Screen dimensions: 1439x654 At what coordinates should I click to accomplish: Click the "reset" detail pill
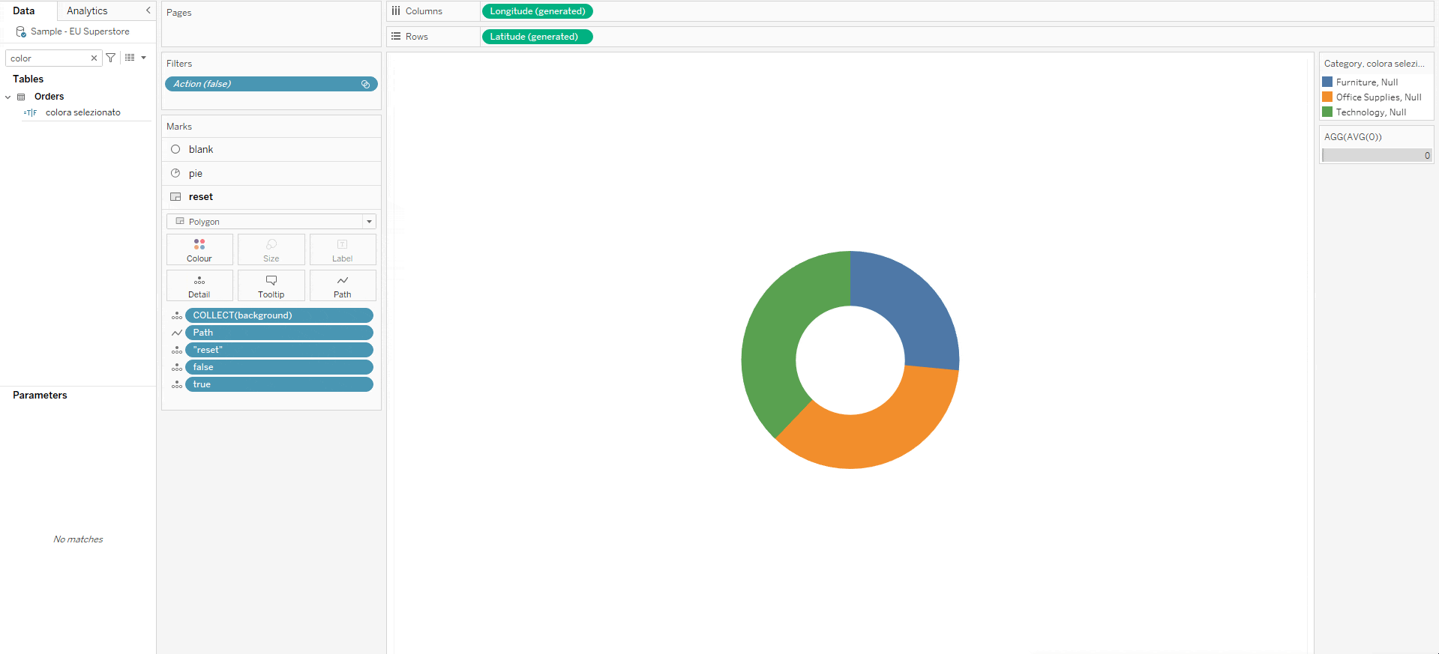pos(279,350)
